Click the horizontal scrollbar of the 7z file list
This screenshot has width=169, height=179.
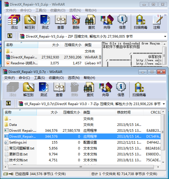coord(81,167)
